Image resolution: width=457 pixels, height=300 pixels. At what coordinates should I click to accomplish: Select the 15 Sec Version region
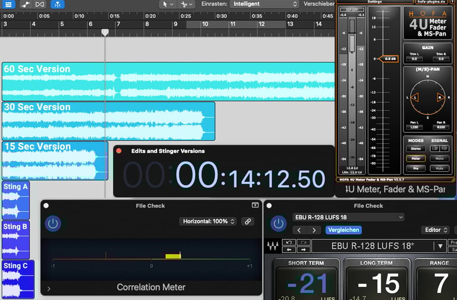point(55,160)
